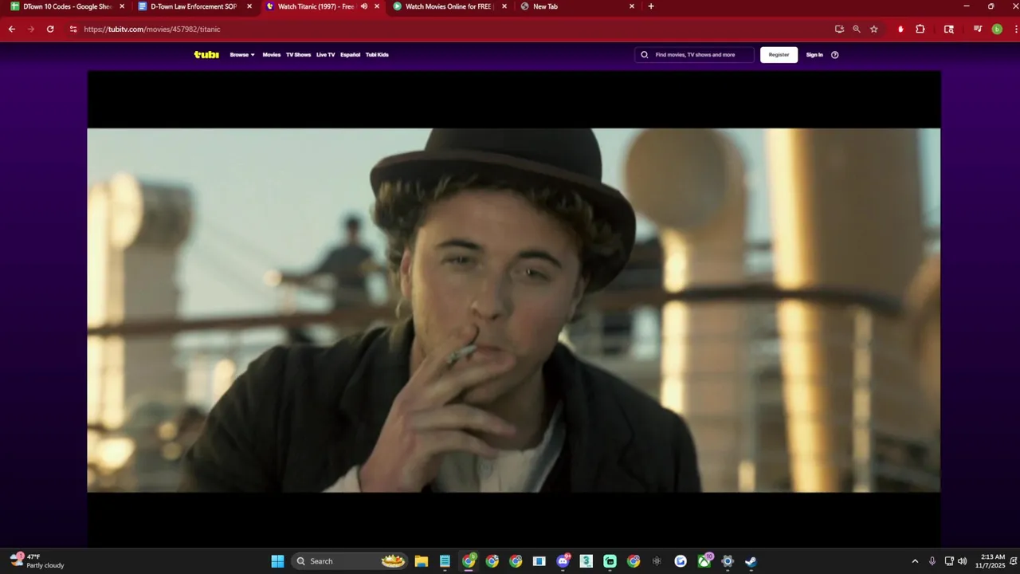Open the network status tray icon
1020x574 pixels.
949,561
